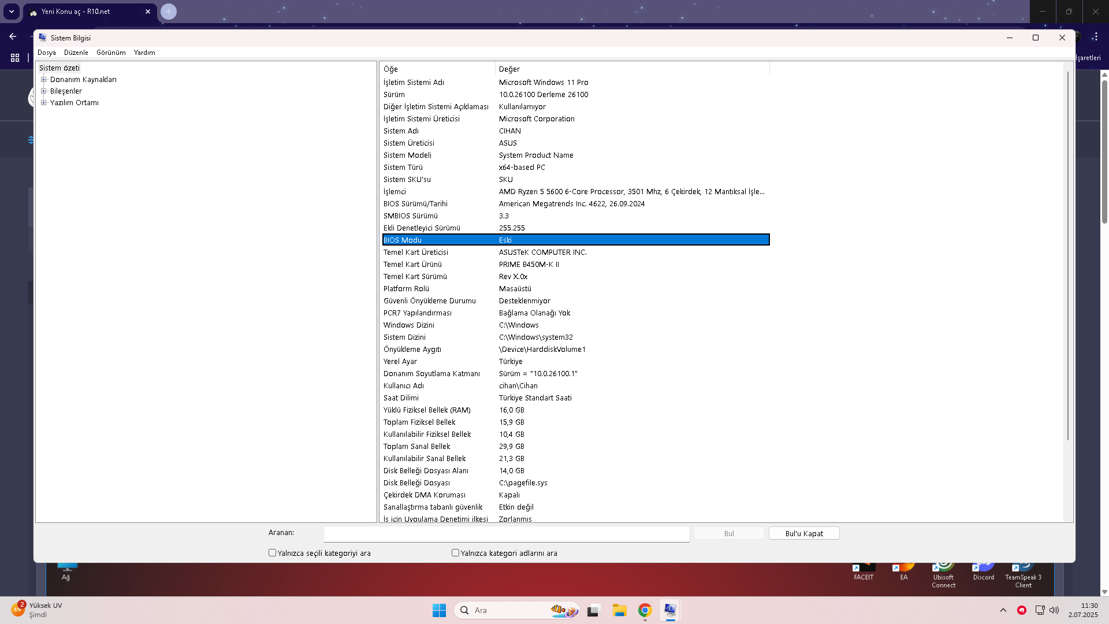
Task: Select the Ubisoft Connect desktop shortcut
Action: 944,576
